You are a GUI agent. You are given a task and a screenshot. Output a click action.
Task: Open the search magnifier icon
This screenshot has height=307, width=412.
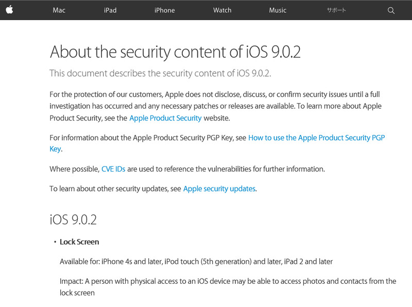[391, 10]
